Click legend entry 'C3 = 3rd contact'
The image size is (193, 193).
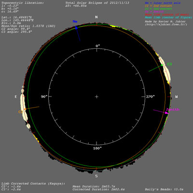(158, 9)
